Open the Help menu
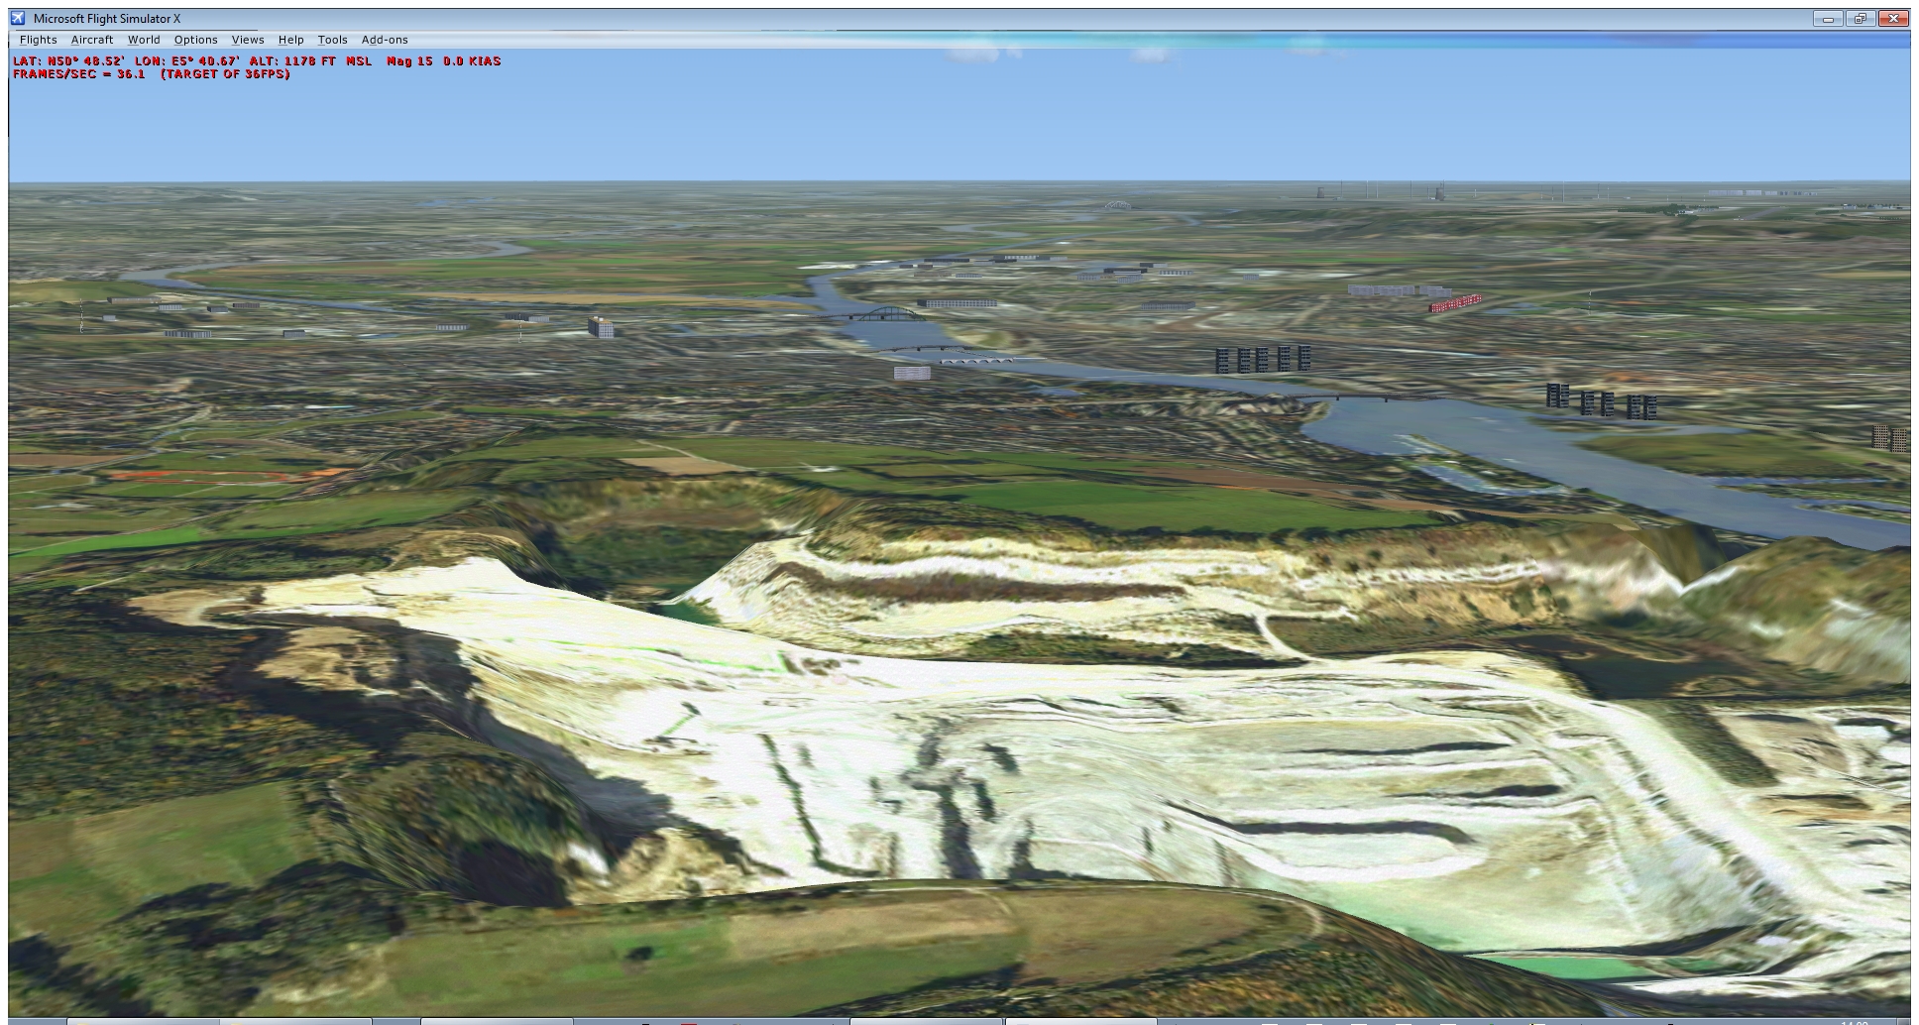The width and height of the screenshot is (1919, 1025). pos(290,40)
